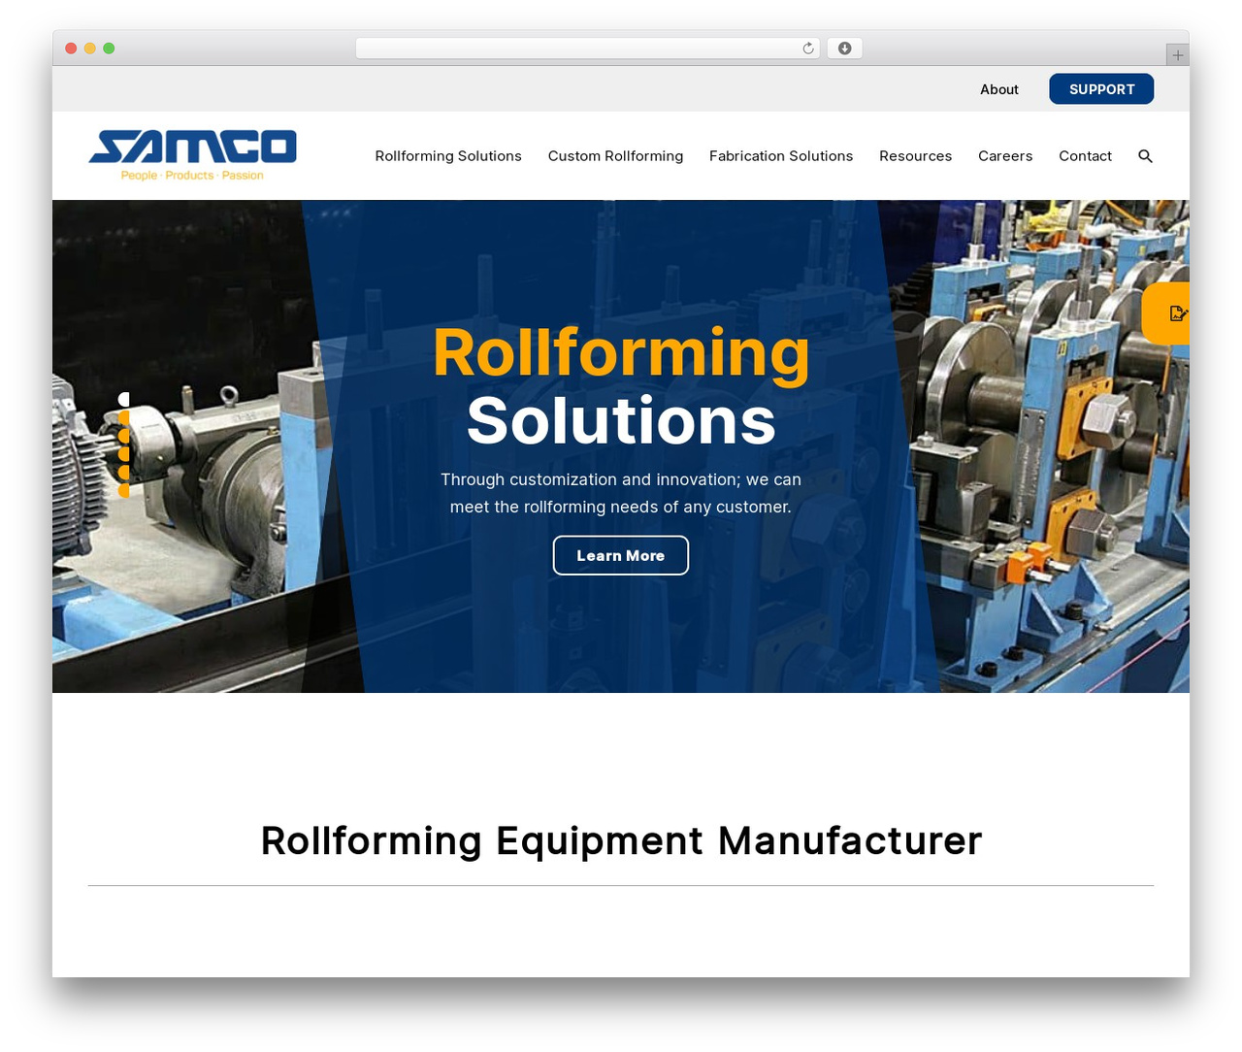Go to the Contact page
Image resolution: width=1242 pixels, height=1052 pixels.
click(x=1085, y=156)
